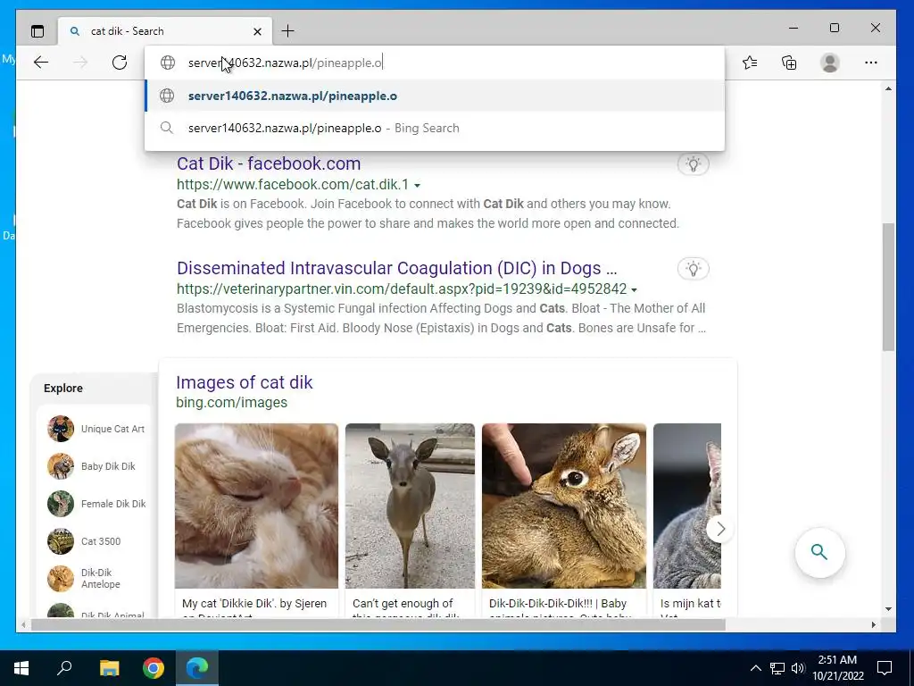
Task: Choose the Bing Search suggestion for pineapple.o
Action: point(435,128)
